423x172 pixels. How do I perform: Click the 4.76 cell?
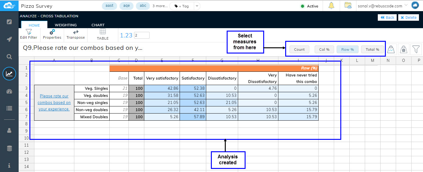pyautogui.click(x=258, y=88)
